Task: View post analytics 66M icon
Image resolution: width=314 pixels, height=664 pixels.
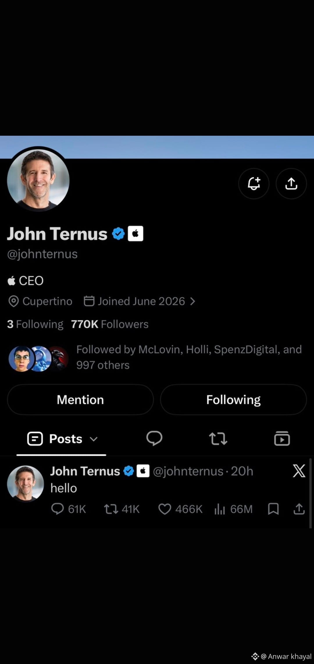Action: (220, 509)
